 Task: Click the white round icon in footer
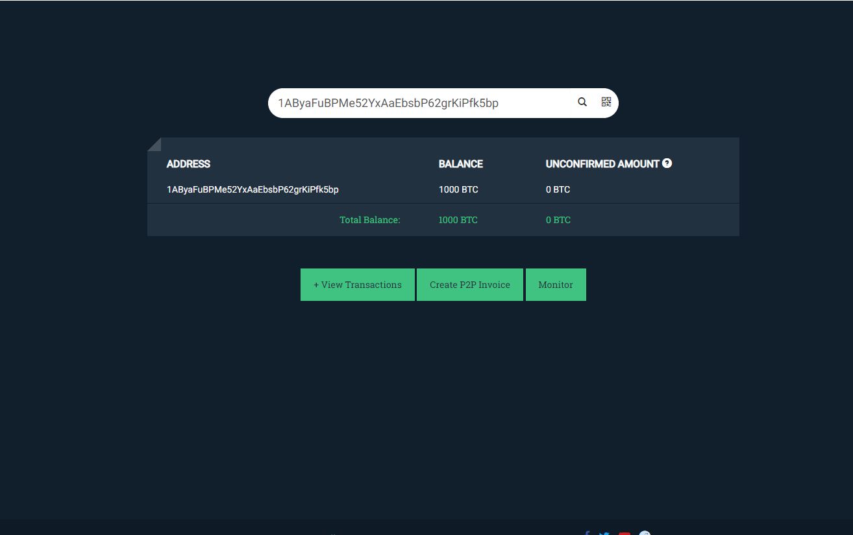(x=645, y=533)
